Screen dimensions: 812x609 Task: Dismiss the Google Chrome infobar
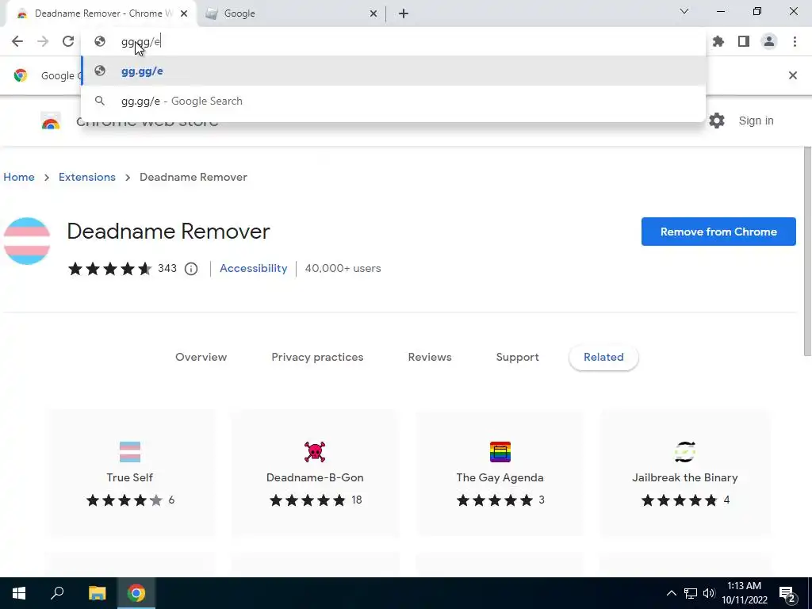pyautogui.click(x=793, y=75)
